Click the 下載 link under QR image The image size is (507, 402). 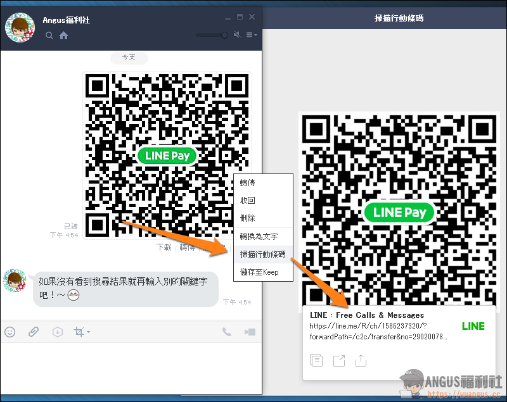[x=164, y=248]
